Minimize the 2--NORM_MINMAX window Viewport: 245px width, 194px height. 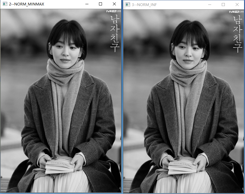87,4
